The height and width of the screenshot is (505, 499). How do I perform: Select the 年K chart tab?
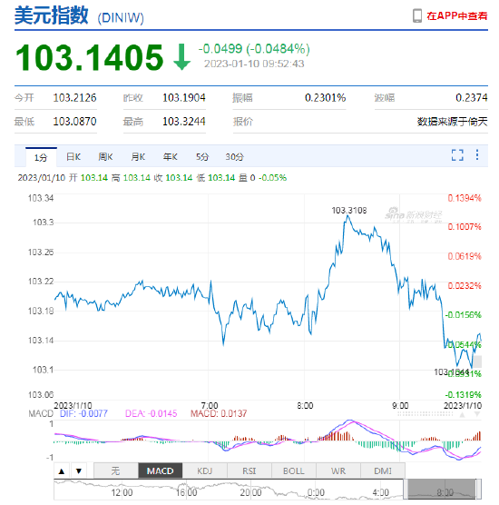(x=170, y=157)
